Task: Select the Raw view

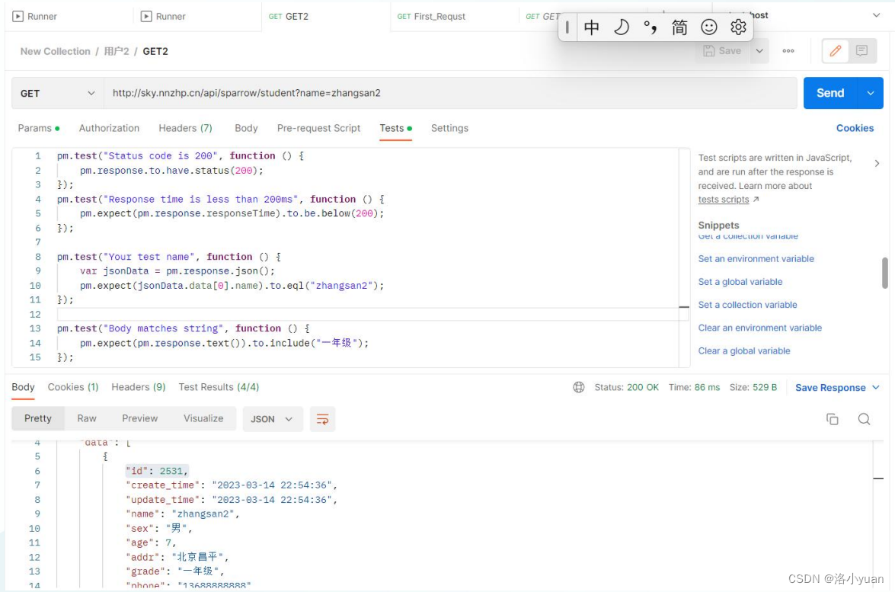Action: pyautogui.click(x=87, y=418)
